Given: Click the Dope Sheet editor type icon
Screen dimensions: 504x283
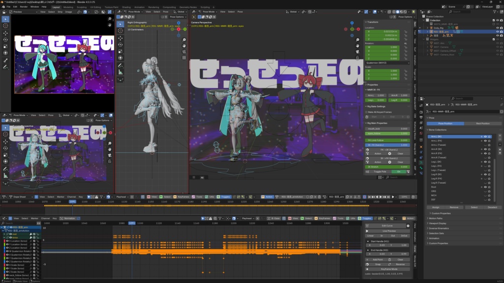Looking at the screenshot, I should click(4, 196).
